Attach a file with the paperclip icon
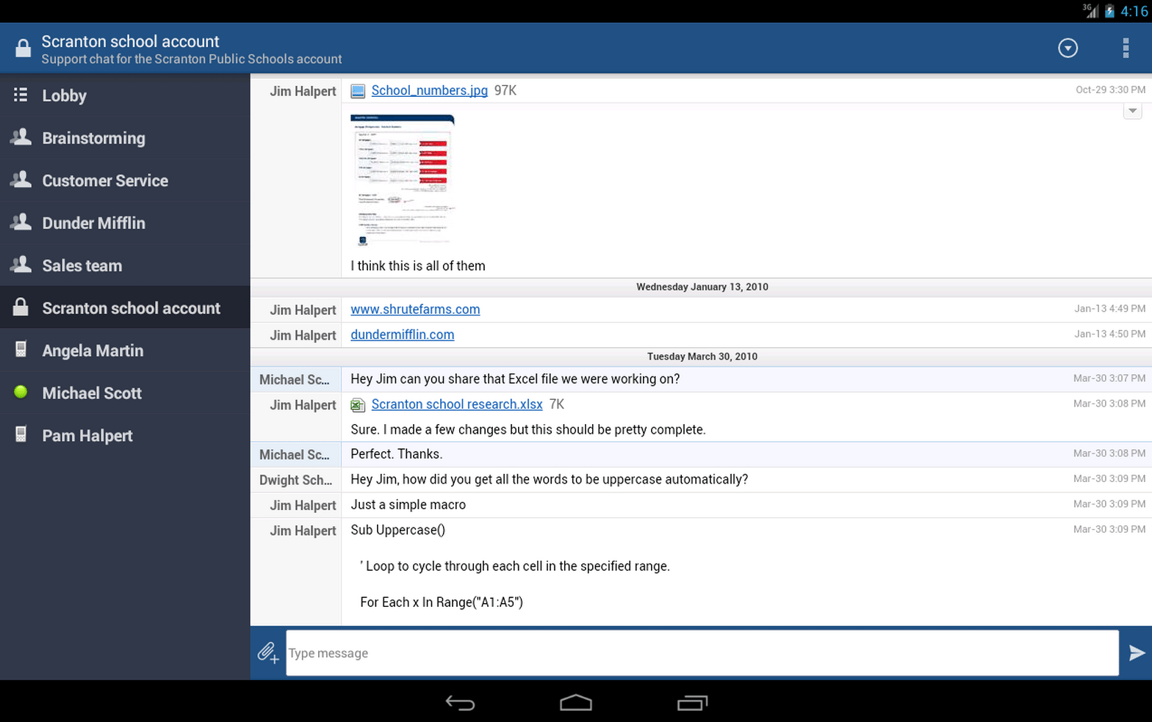This screenshot has width=1152, height=722. (268, 653)
